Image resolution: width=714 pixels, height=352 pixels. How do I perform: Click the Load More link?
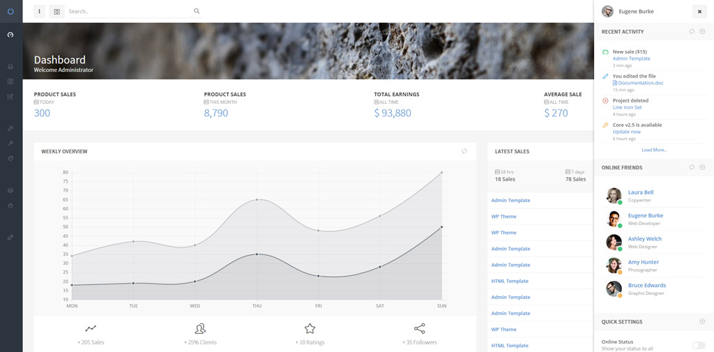654,150
